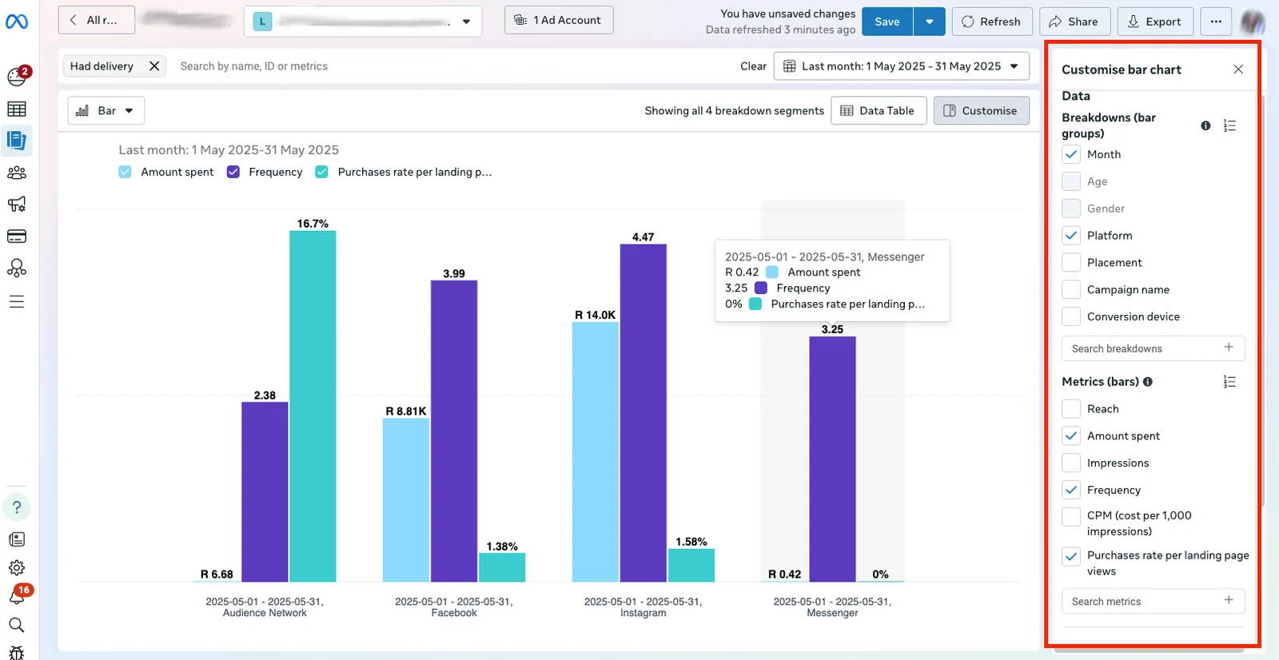This screenshot has height=660, width=1279.
Task: Open the ad account selector dropdown
Action: [363, 22]
